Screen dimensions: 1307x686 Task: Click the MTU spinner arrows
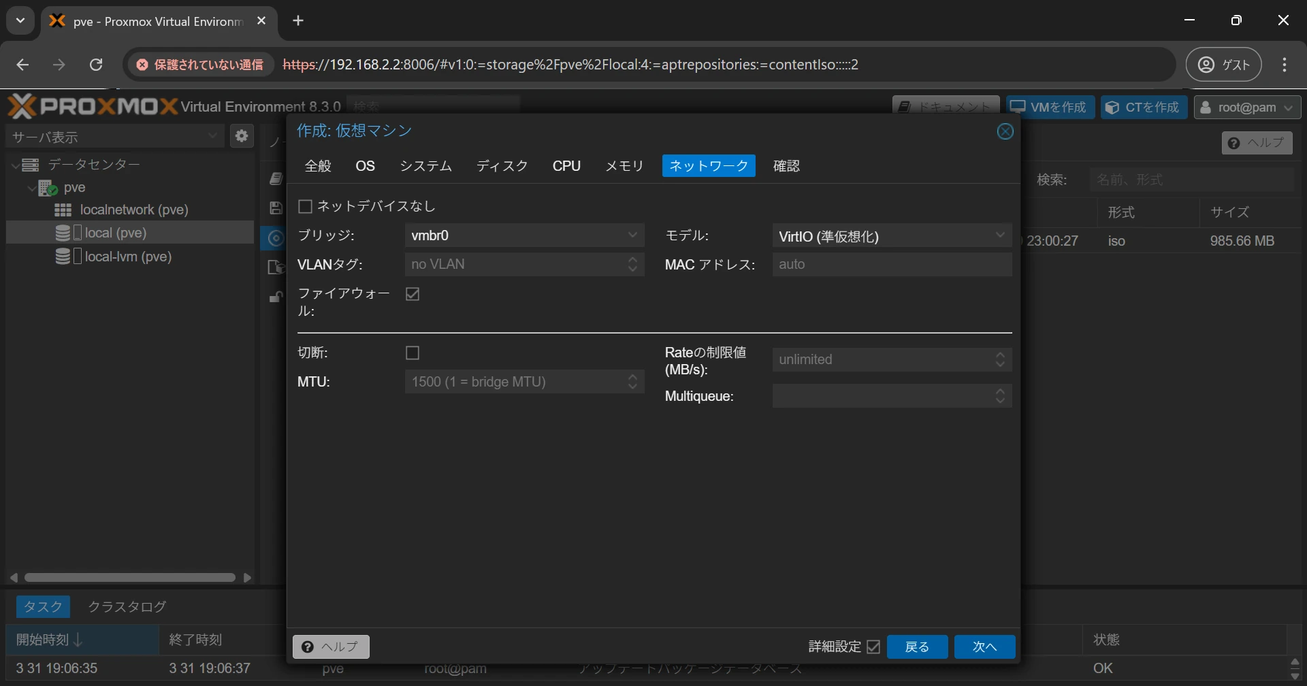[x=632, y=382]
